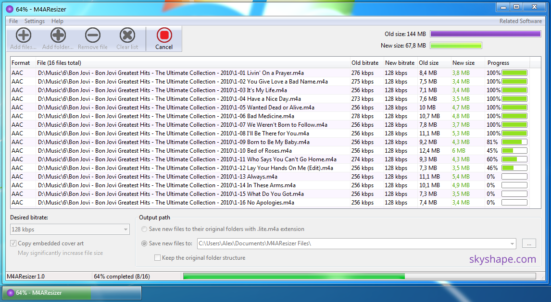The height and width of the screenshot is (302, 551).
Task: Stop conversion with the Cancel button
Action: pos(164,38)
